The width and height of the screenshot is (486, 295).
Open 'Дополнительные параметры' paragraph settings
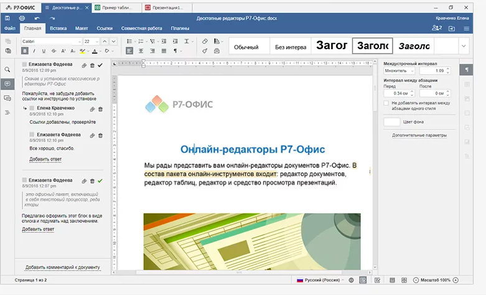click(x=419, y=135)
